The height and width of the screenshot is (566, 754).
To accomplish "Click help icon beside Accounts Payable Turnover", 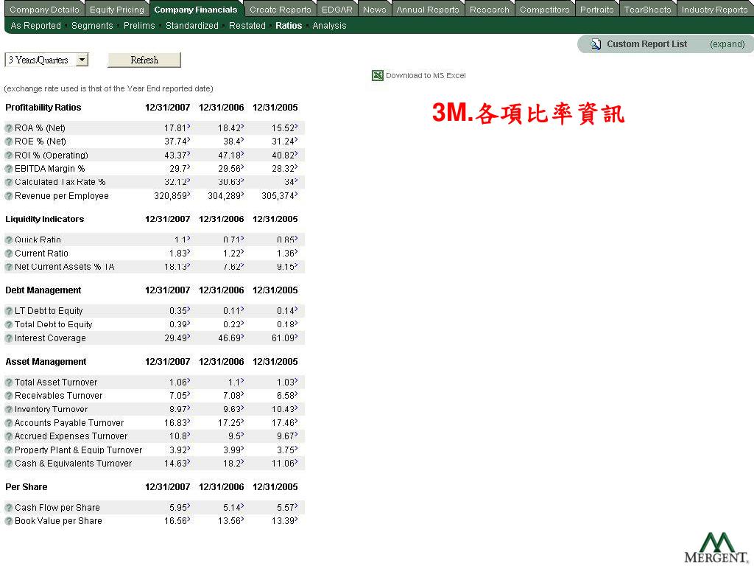I will pyautogui.click(x=9, y=423).
